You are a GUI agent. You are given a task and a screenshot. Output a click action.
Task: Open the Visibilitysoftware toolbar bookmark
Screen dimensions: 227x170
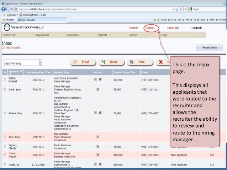(33, 15)
